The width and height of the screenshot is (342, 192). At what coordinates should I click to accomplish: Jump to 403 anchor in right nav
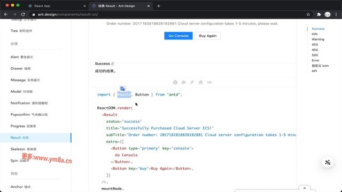click(x=315, y=44)
